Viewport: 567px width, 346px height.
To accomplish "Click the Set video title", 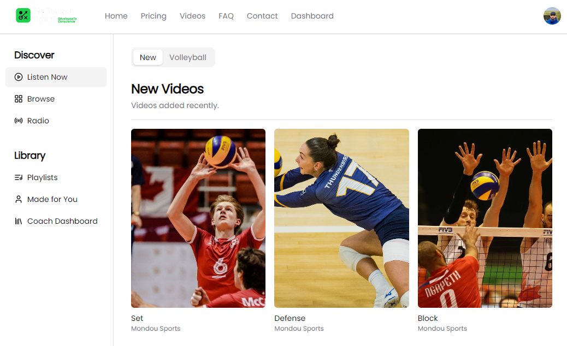I will click(137, 318).
